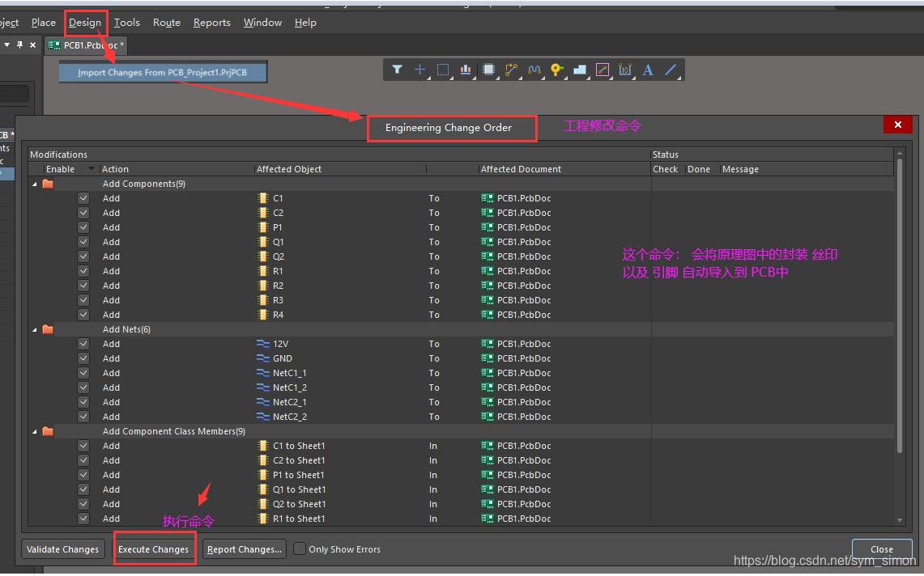Screen dimensions: 924x576
Task: Switch to the PCB1.PcbDoc tab
Action: point(86,45)
